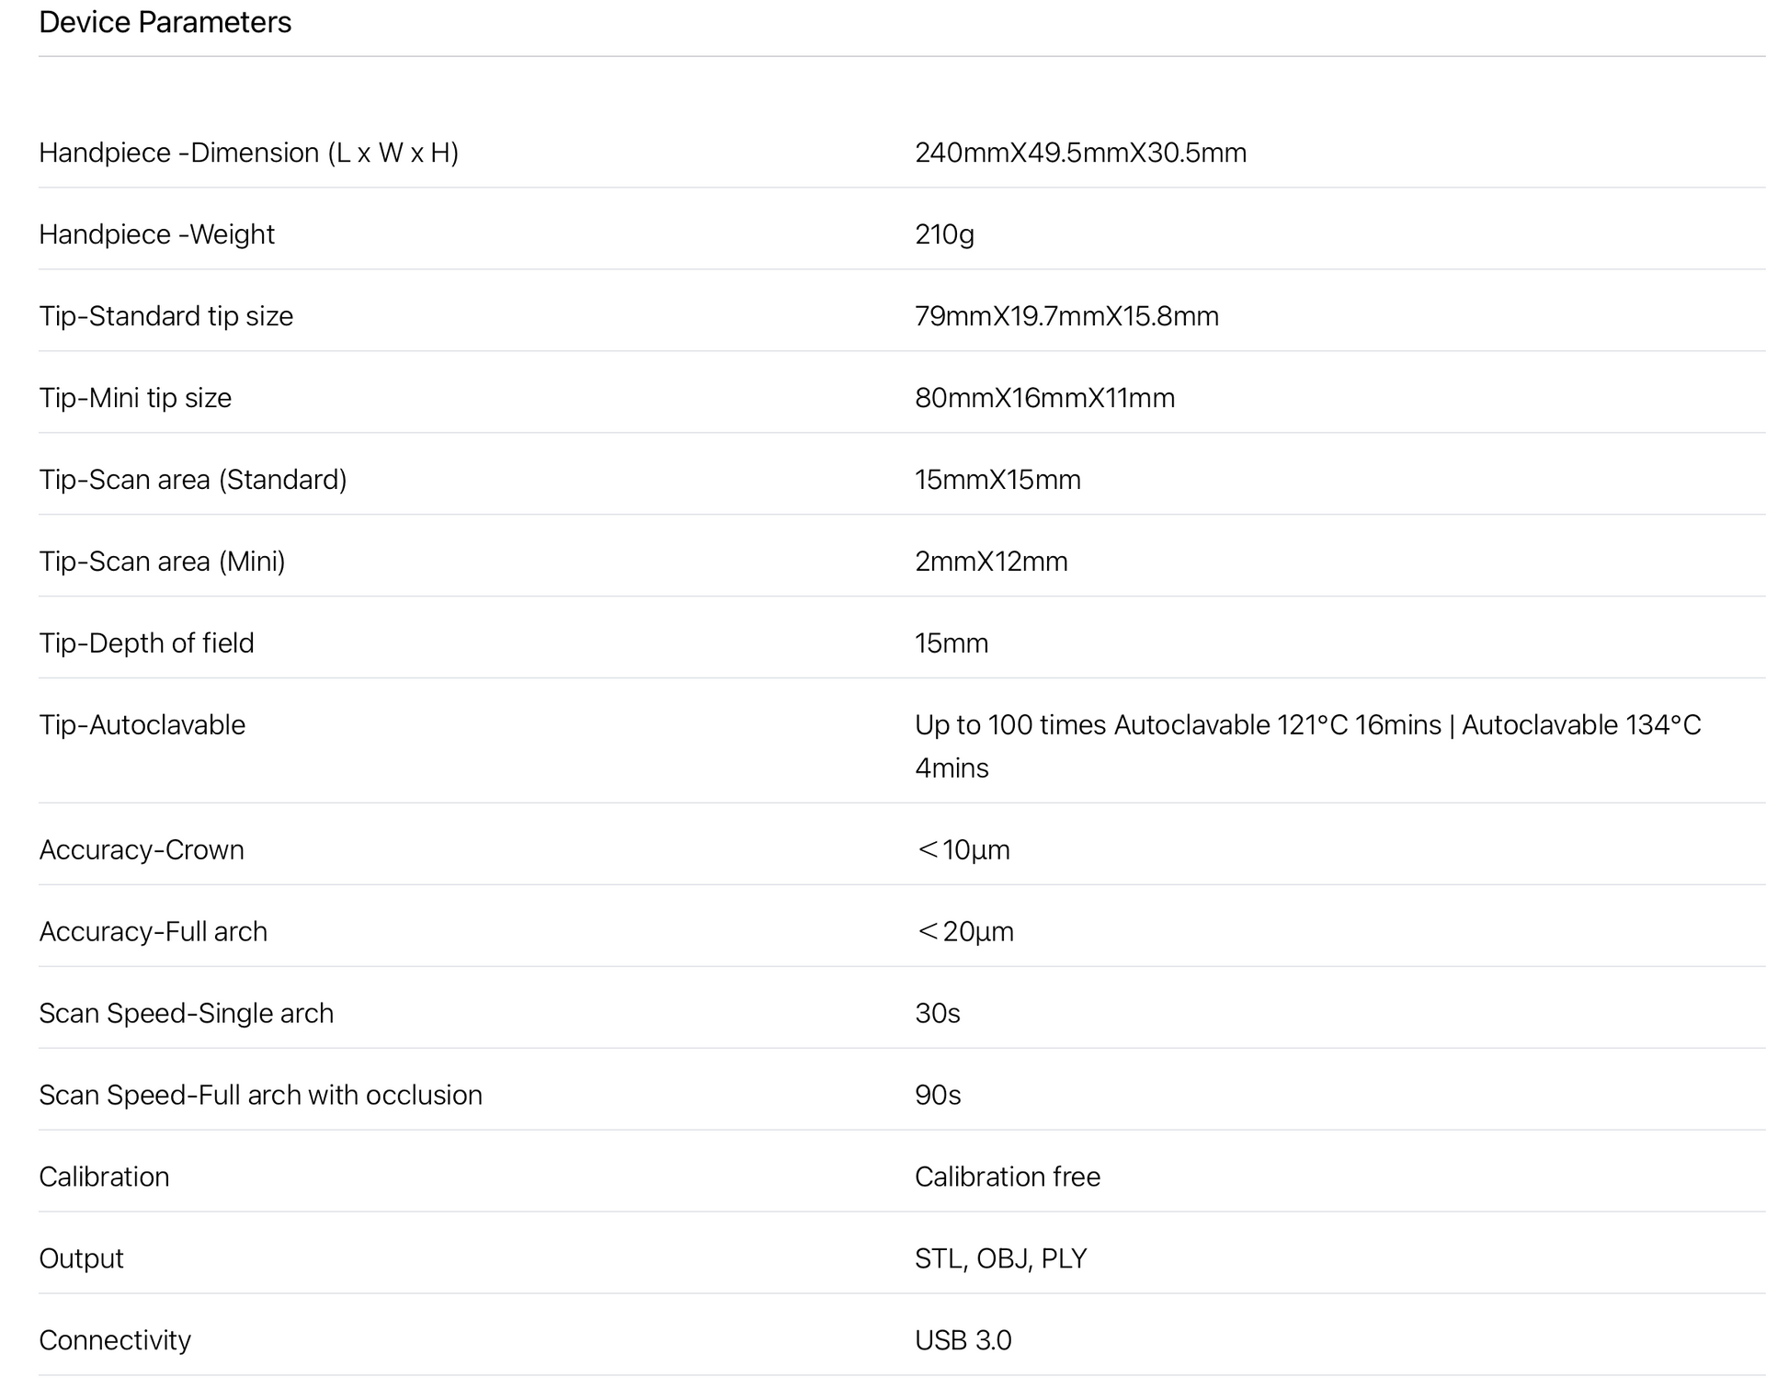This screenshot has width=1789, height=1399.
Task: Click the Tip-Autoclavable row label
Action: (142, 725)
